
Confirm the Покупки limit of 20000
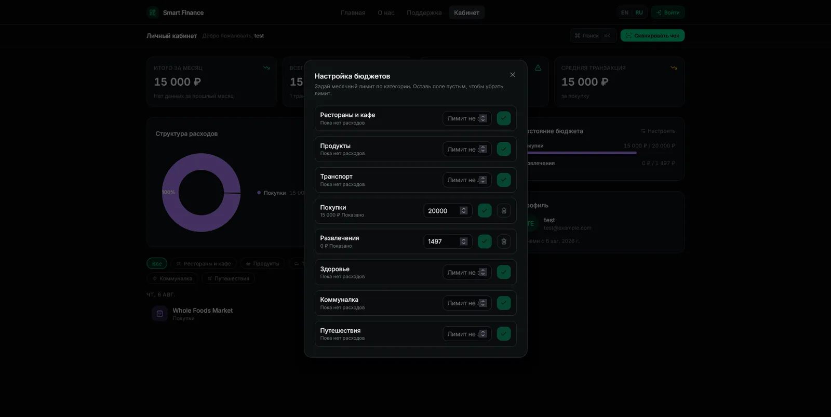pos(485,211)
